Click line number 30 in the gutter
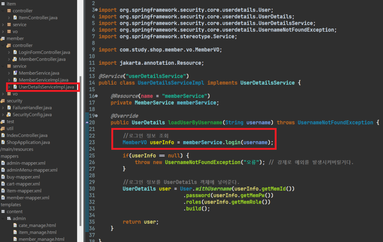 click(x=92, y=189)
